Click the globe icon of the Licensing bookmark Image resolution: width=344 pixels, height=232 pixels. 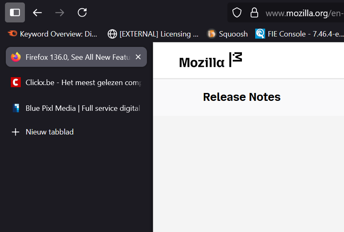(112, 34)
